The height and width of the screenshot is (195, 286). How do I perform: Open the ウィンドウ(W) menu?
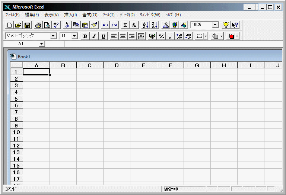coord(150,15)
